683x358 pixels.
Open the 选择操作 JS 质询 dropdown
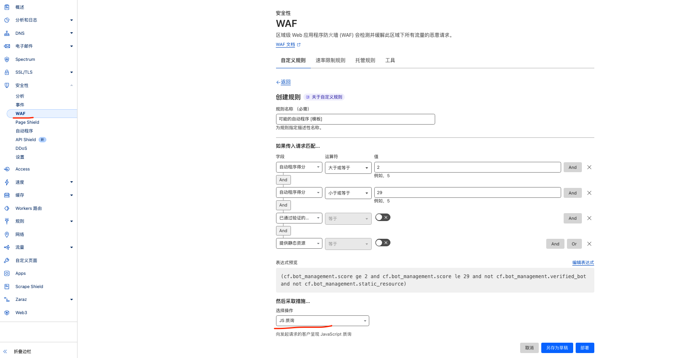[x=322, y=321]
